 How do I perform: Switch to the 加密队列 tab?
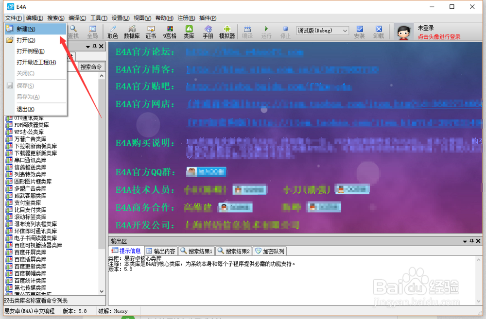point(269,251)
